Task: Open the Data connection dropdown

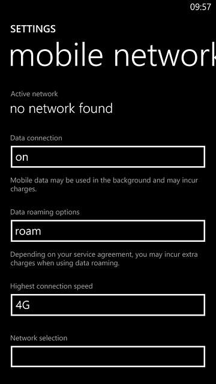Action: click(108, 157)
